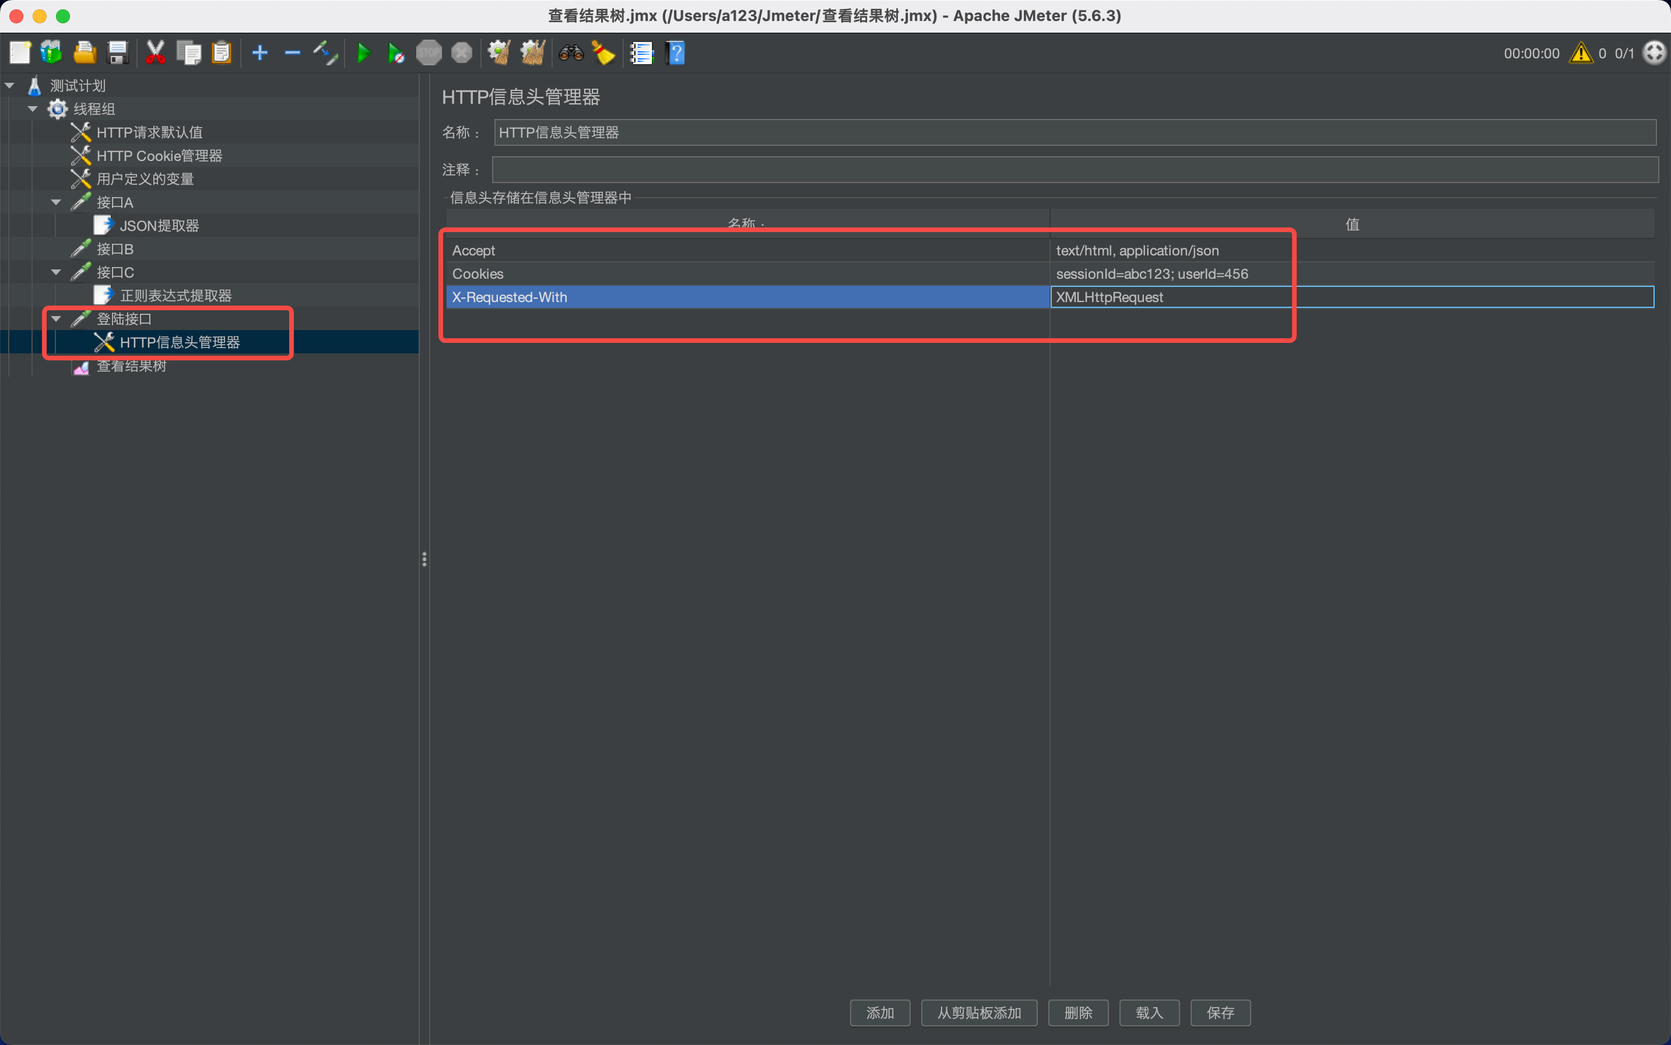The width and height of the screenshot is (1671, 1045).
Task: Click the 0/1 thread count indicator
Action: point(1624,53)
